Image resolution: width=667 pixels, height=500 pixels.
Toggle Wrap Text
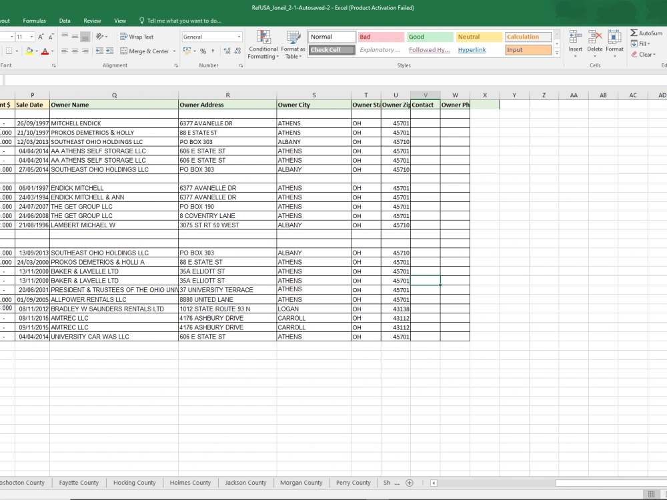tap(137, 37)
